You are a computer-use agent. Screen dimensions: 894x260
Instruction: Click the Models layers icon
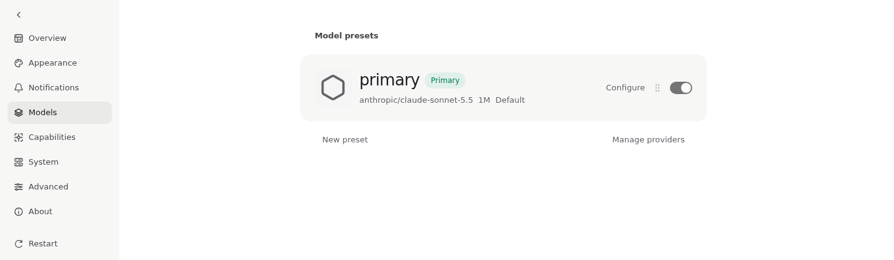pos(19,113)
